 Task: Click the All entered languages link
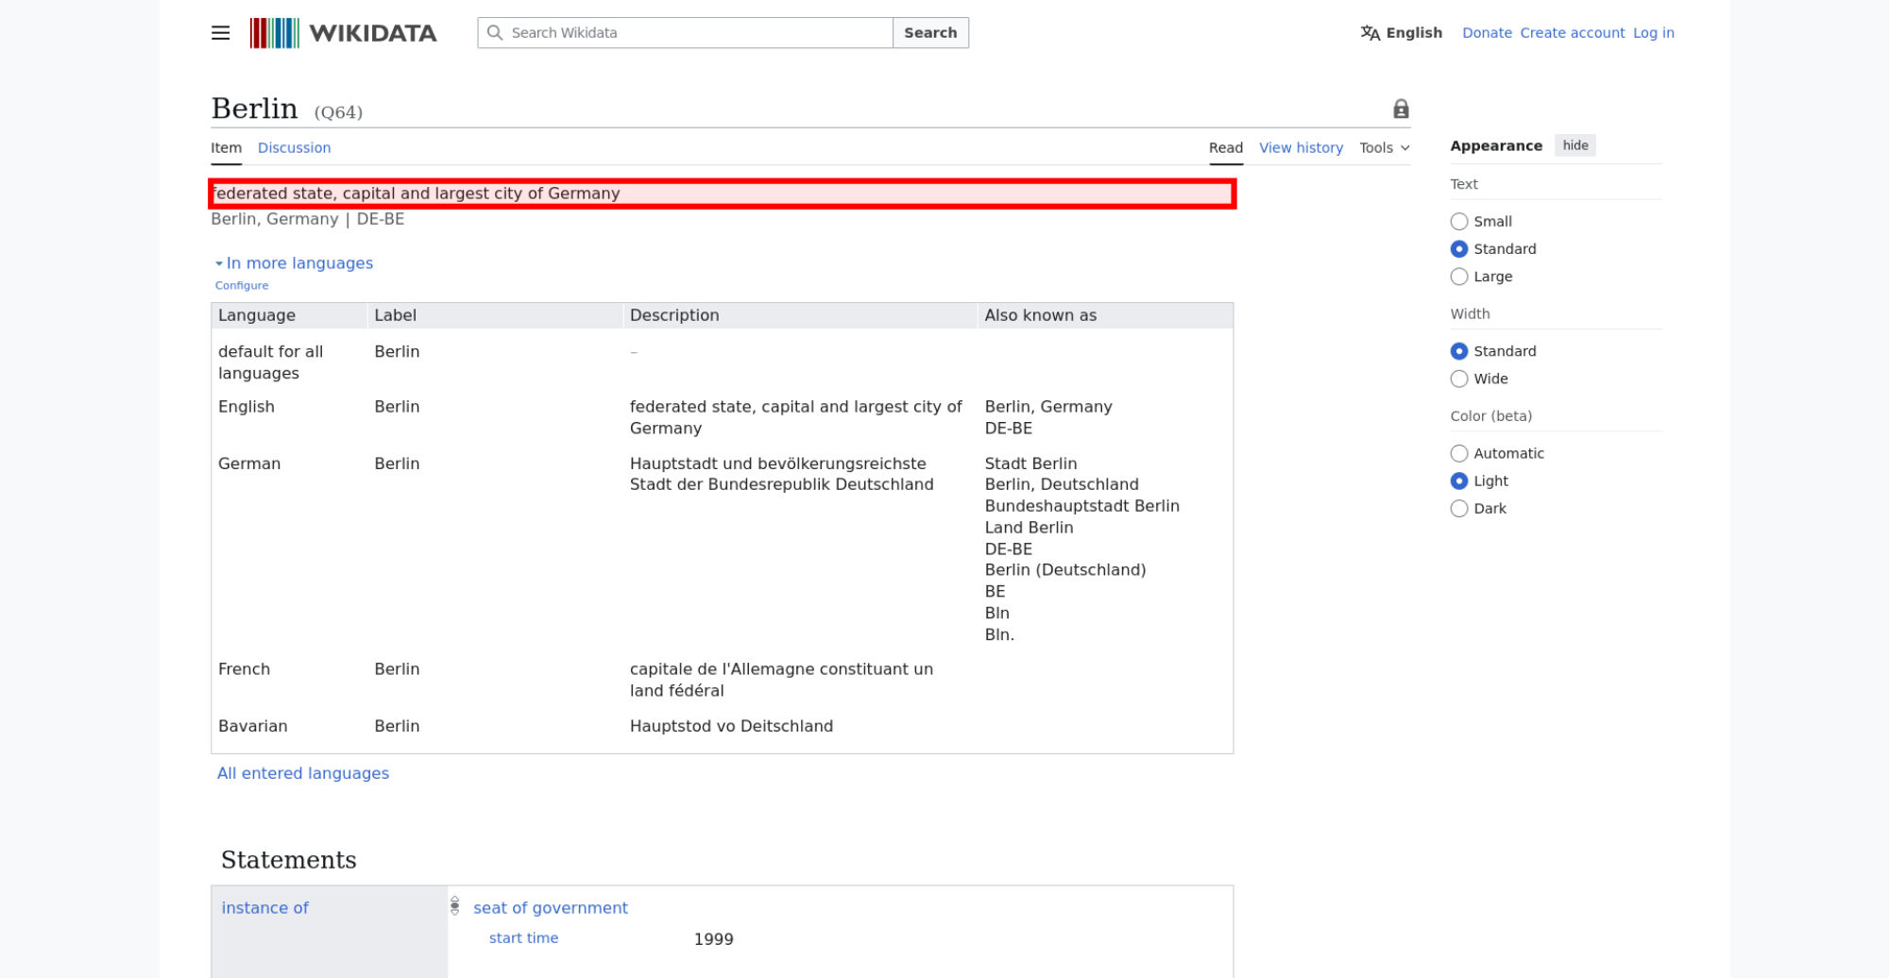(x=303, y=773)
